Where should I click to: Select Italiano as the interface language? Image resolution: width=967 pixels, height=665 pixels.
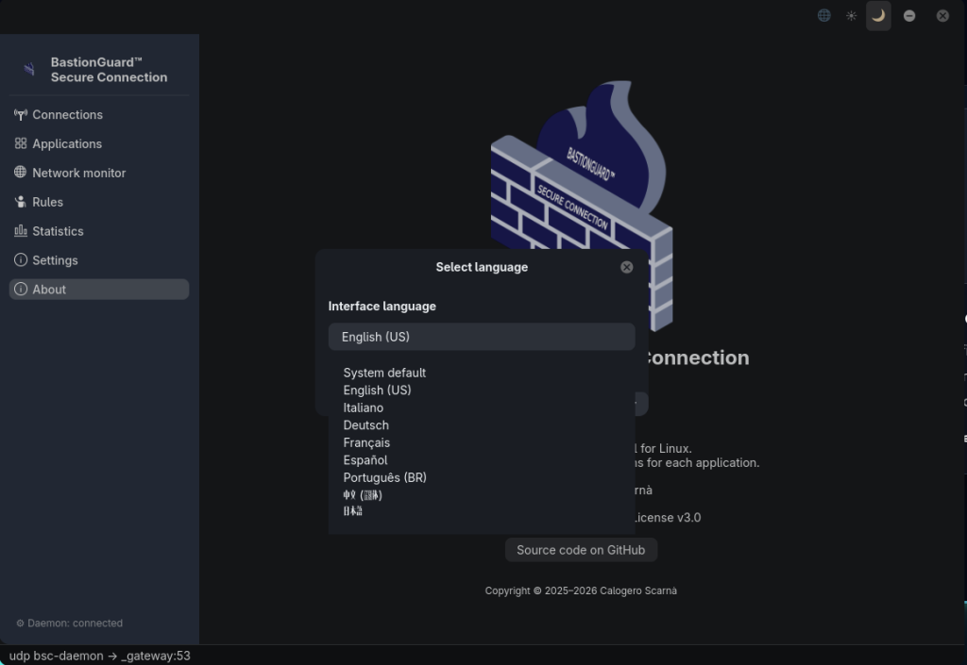pos(364,407)
